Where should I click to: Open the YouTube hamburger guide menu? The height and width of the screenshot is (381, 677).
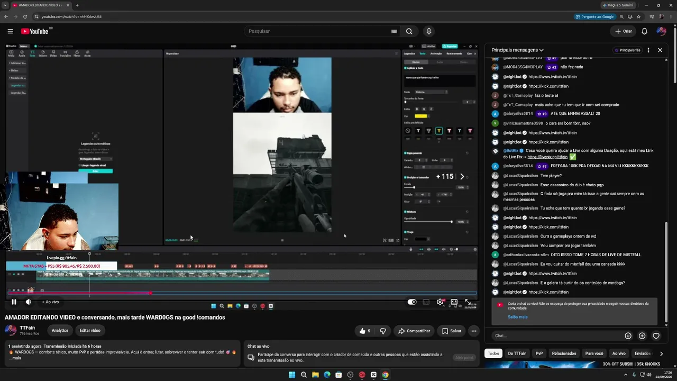(10, 31)
